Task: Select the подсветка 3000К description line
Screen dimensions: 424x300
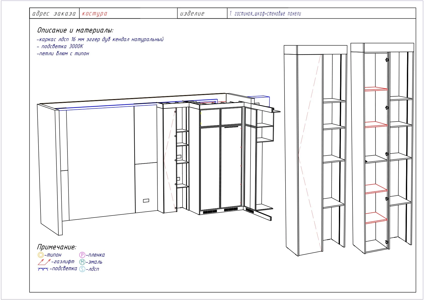Action: click(x=60, y=46)
